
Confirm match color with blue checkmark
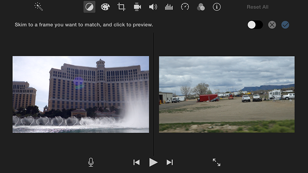(285, 25)
